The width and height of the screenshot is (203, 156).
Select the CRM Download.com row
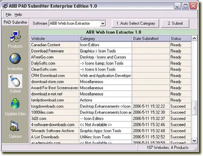(x=110, y=76)
